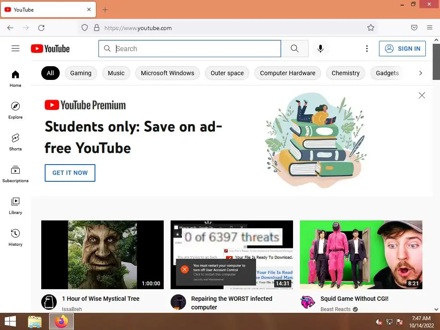Click IssaBreh channel name
Image resolution: width=440 pixels, height=330 pixels.
(72, 309)
